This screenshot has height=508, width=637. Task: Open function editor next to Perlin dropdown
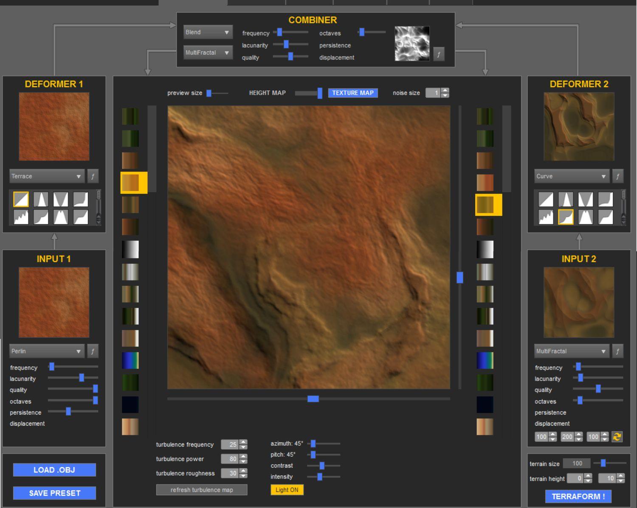93,351
